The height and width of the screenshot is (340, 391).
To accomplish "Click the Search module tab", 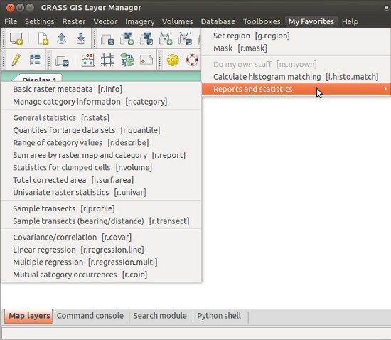I will (x=160, y=316).
